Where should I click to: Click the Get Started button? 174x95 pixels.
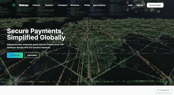[x=15, y=55]
